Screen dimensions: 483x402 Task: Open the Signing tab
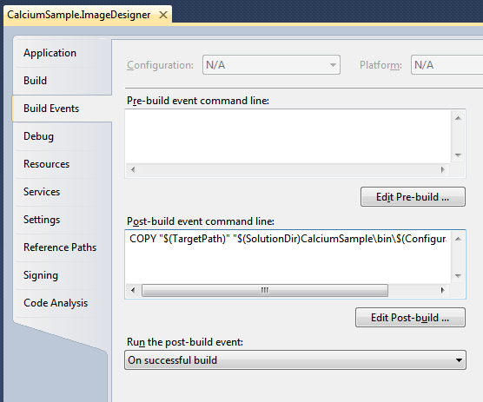[x=63, y=275]
